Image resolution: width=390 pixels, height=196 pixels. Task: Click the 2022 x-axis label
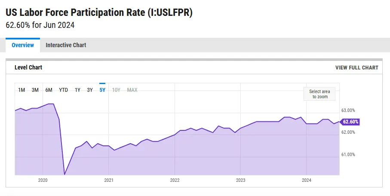tap(175, 181)
